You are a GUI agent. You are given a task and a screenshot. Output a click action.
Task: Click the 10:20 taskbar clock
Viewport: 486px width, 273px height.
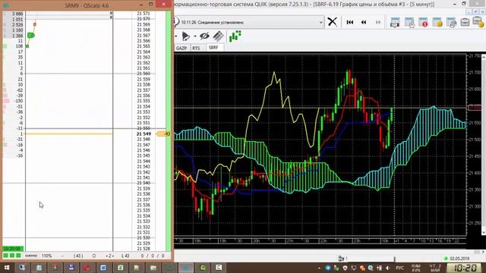465,268
